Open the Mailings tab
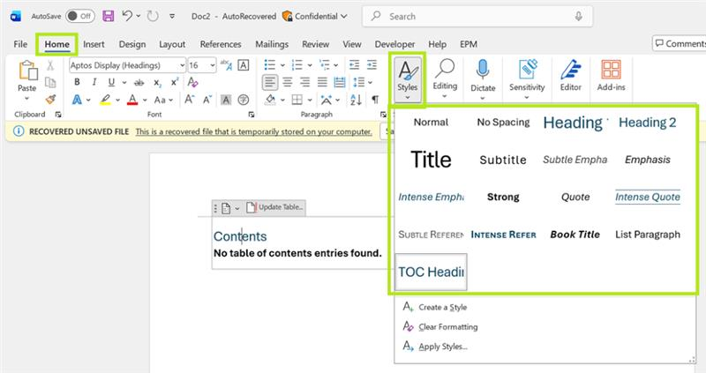Screen dimensions: 706x373 point(272,44)
